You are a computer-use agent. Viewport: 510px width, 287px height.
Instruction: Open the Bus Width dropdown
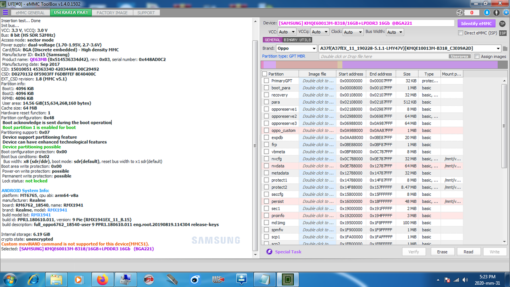394,32
